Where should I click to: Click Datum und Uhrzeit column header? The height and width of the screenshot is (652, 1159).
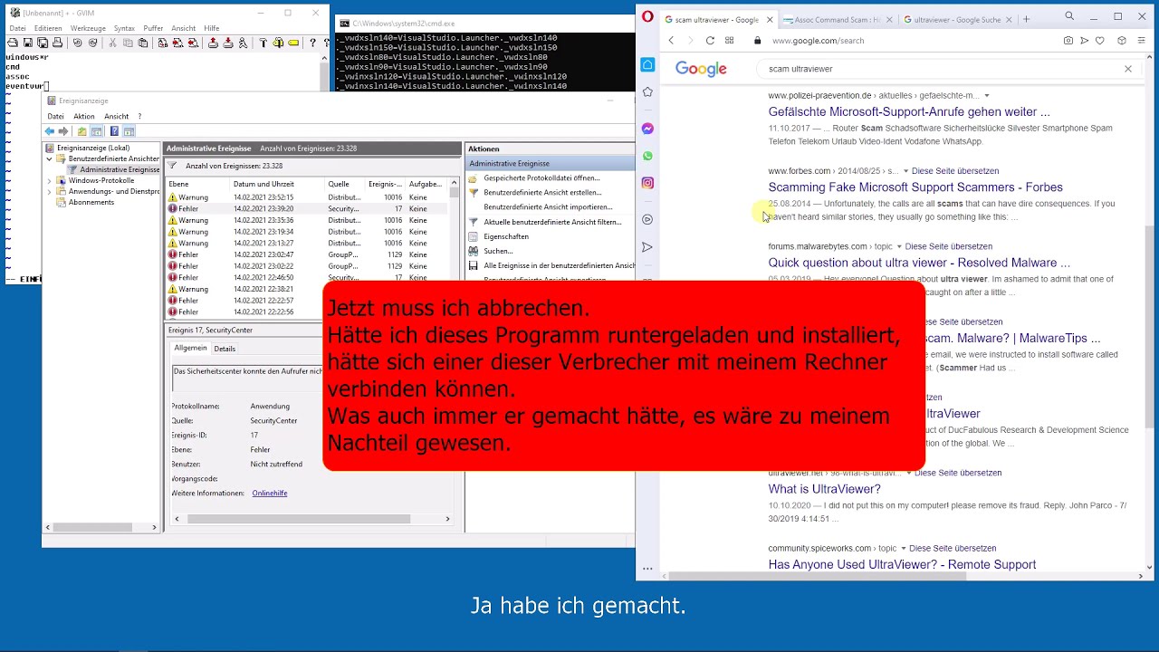coord(263,184)
